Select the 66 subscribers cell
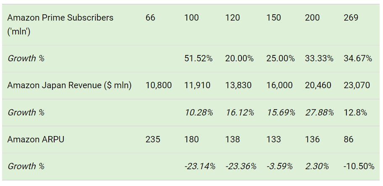Viewport: 383px width, 186px height. [150, 18]
